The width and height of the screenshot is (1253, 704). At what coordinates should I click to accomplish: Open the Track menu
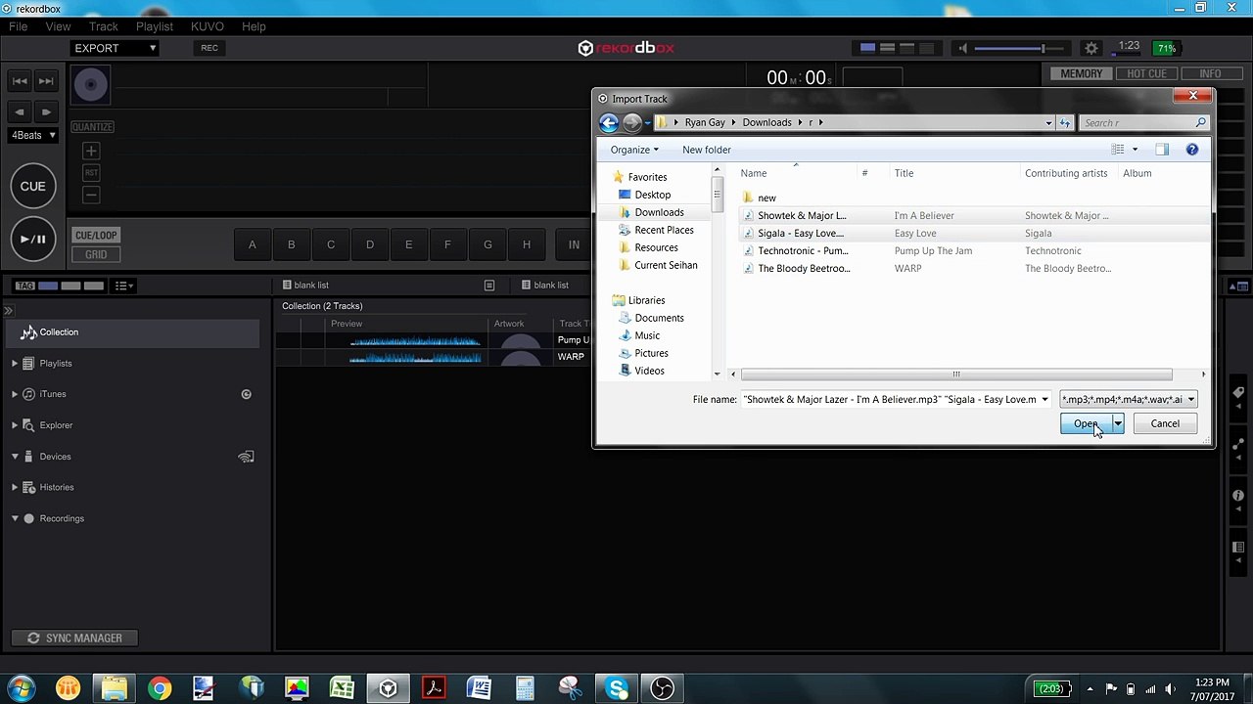[x=103, y=26]
